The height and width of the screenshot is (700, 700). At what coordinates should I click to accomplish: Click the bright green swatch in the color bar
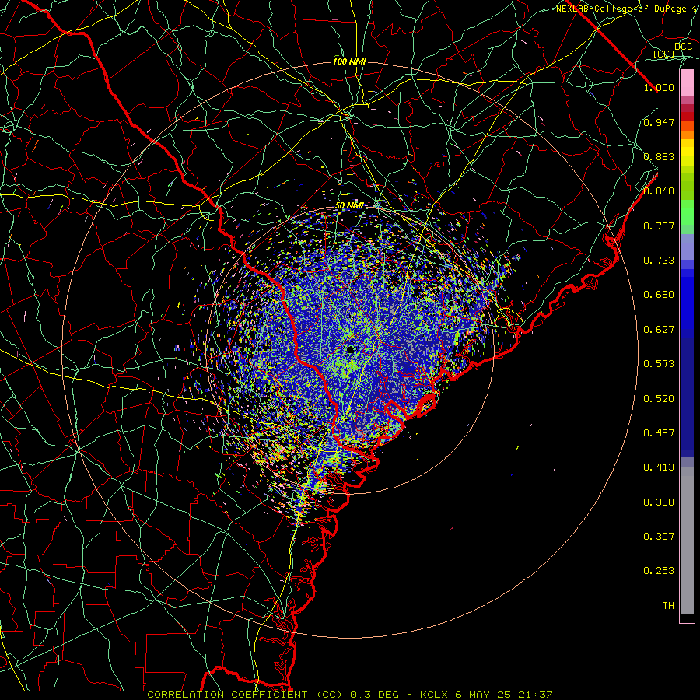tap(687, 212)
